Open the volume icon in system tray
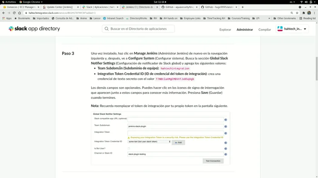 click(x=306, y=2)
